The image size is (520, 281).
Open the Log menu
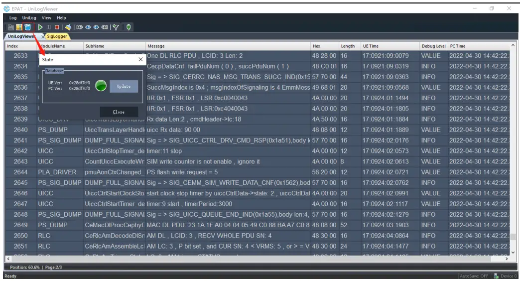[13, 18]
